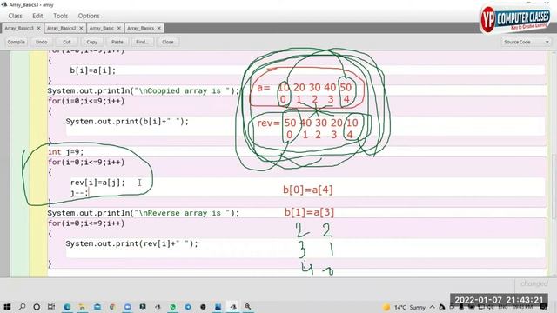Image resolution: width=557 pixels, height=313 pixels.
Task: Click the "\nReverse array is" println line
Action: coord(144,213)
